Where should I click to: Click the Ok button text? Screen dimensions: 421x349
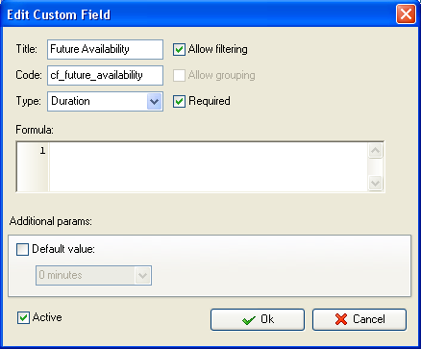267,319
